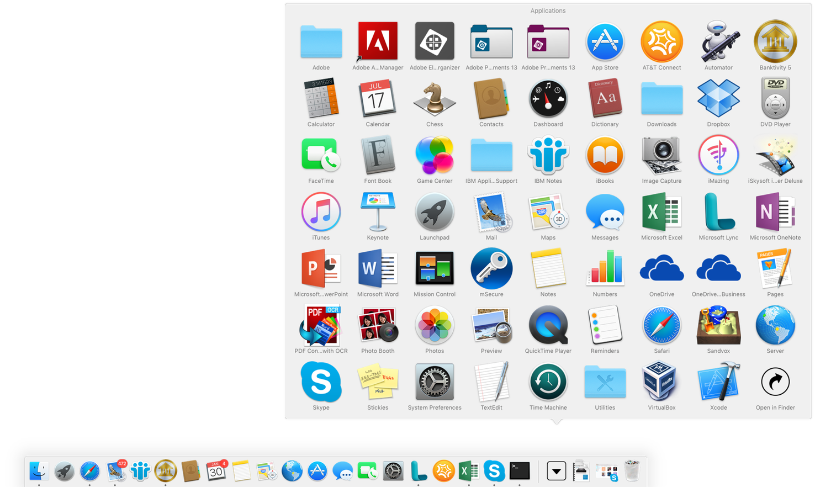Open Time Machine icon
The image size is (815, 487).
coord(548,382)
